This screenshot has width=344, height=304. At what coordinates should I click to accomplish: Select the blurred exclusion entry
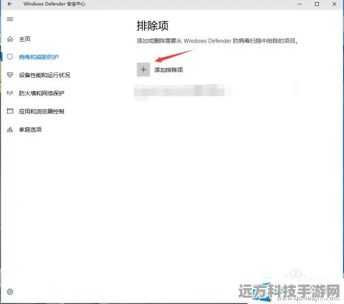click(x=182, y=90)
